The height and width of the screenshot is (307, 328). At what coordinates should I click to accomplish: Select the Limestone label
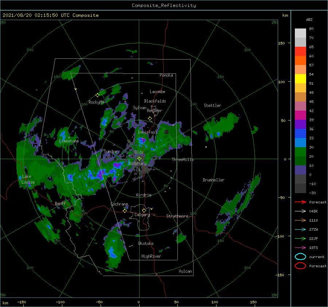pyautogui.click(x=69, y=141)
